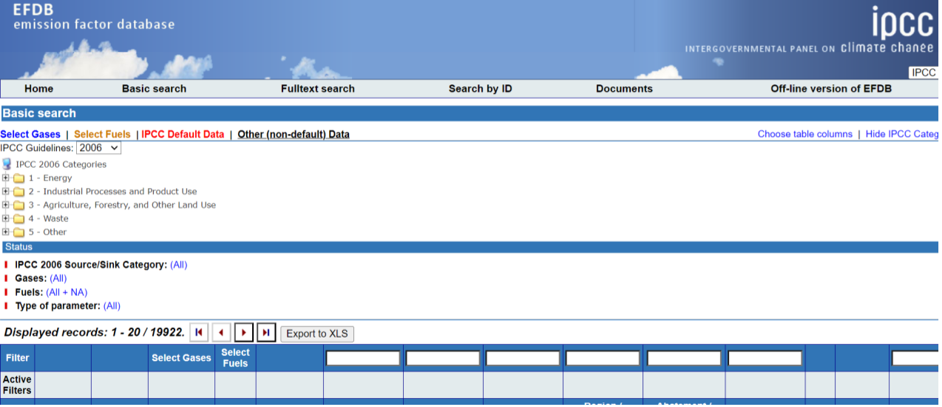This screenshot has width=942, height=407.
Task: Open Off-line version of EFDB menu
Action: tap(831, 89)
